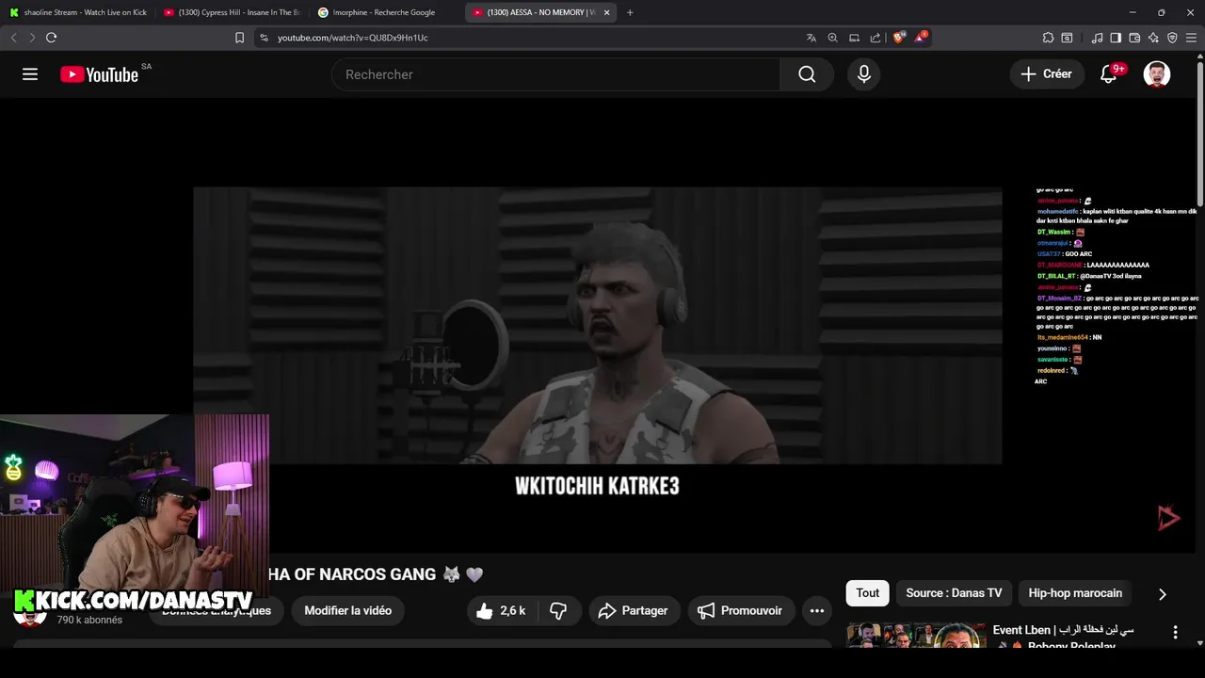Open Event Lben video thumbnail

(x=916, y=636)
